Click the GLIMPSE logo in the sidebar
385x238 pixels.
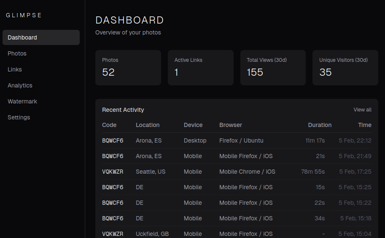[x=24, y=15]
